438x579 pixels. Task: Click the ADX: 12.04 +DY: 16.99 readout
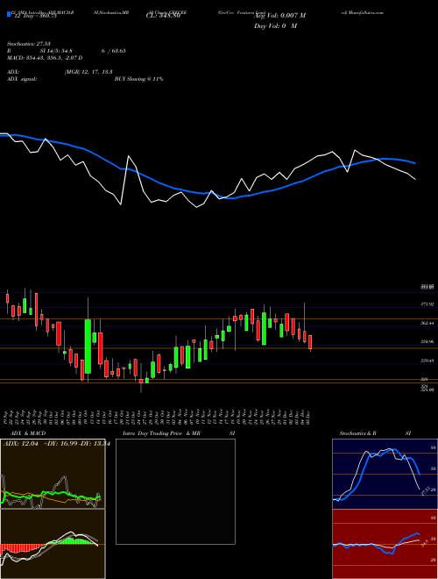[57, 444]
